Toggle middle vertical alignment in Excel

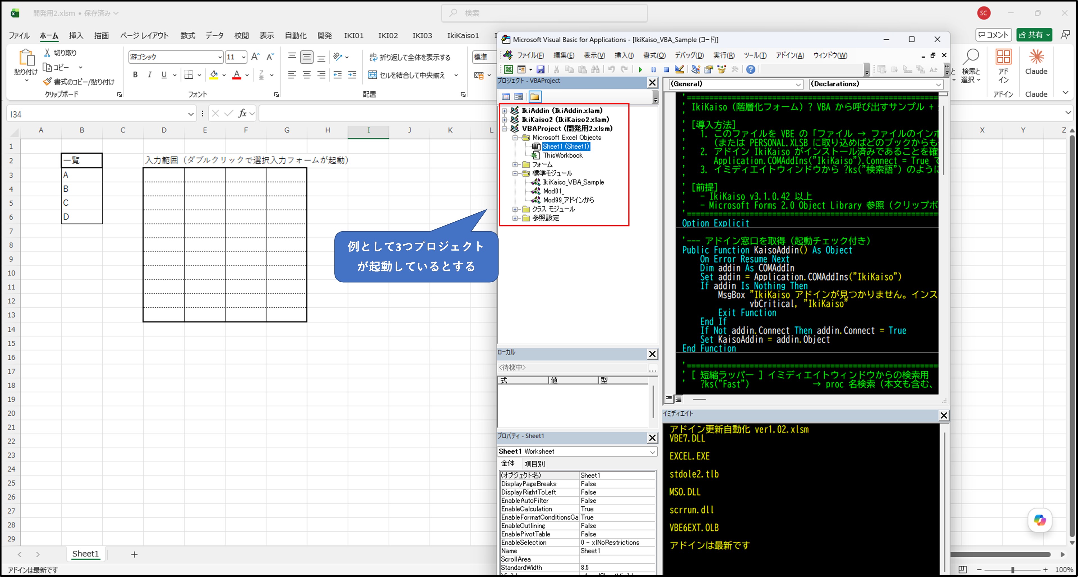coord(307,57)
